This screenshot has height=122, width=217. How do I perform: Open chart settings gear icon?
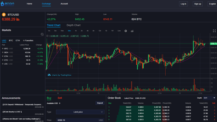click(126, 31)
